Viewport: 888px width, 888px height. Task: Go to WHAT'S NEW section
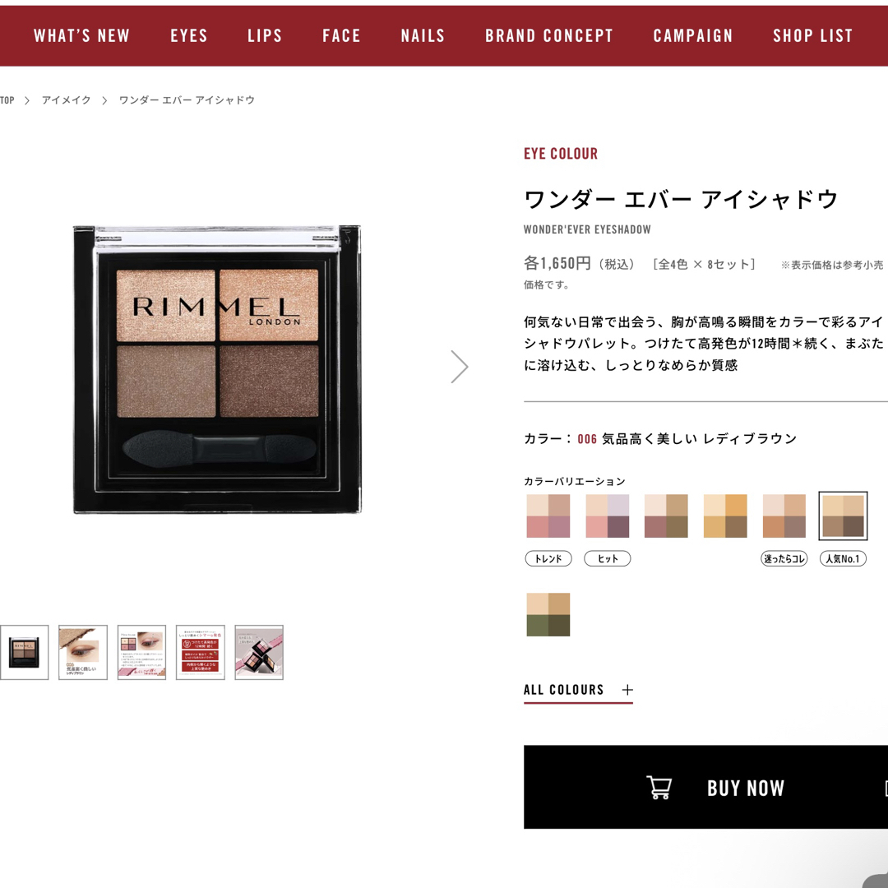click(81, 35)
